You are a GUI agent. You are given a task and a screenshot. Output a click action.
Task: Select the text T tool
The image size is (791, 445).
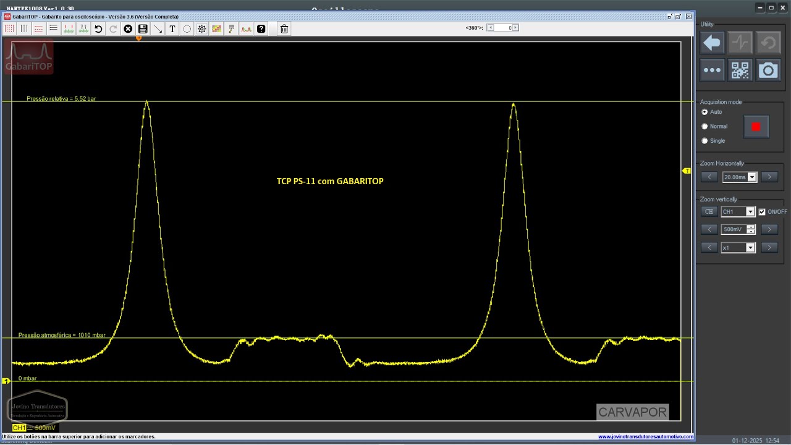click(172, 28)
